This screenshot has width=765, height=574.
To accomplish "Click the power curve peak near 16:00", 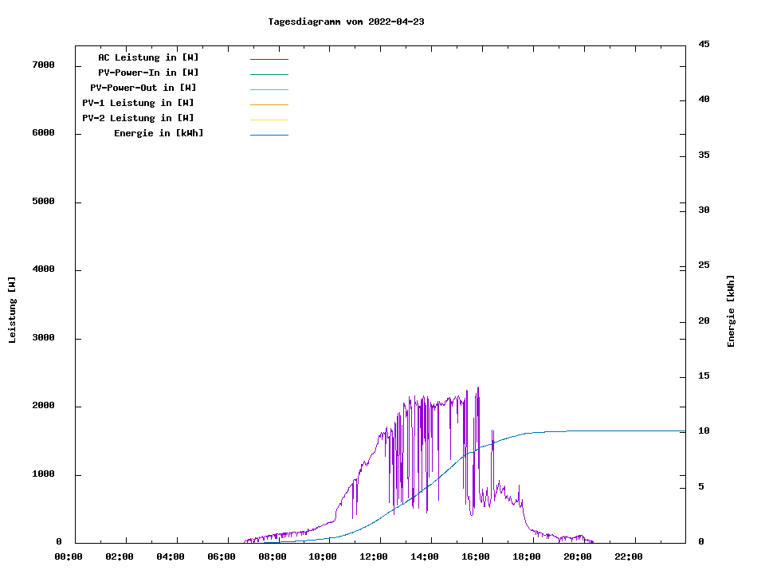I will coord(478,388).
